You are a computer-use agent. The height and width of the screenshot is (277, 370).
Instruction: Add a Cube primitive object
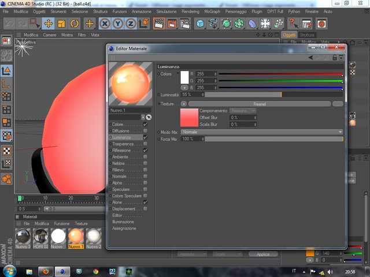(200, 24)
